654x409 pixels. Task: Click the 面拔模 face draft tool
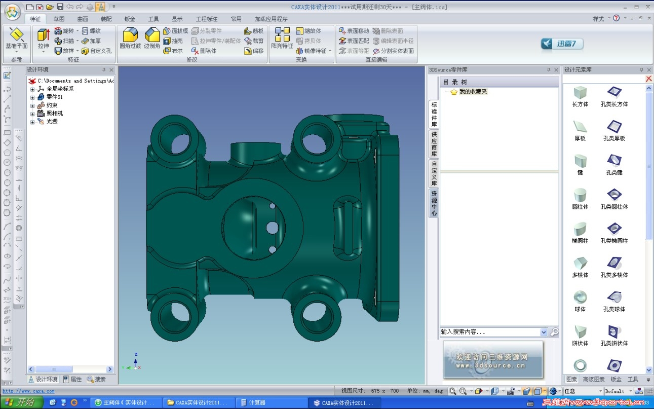pos(175,31)
